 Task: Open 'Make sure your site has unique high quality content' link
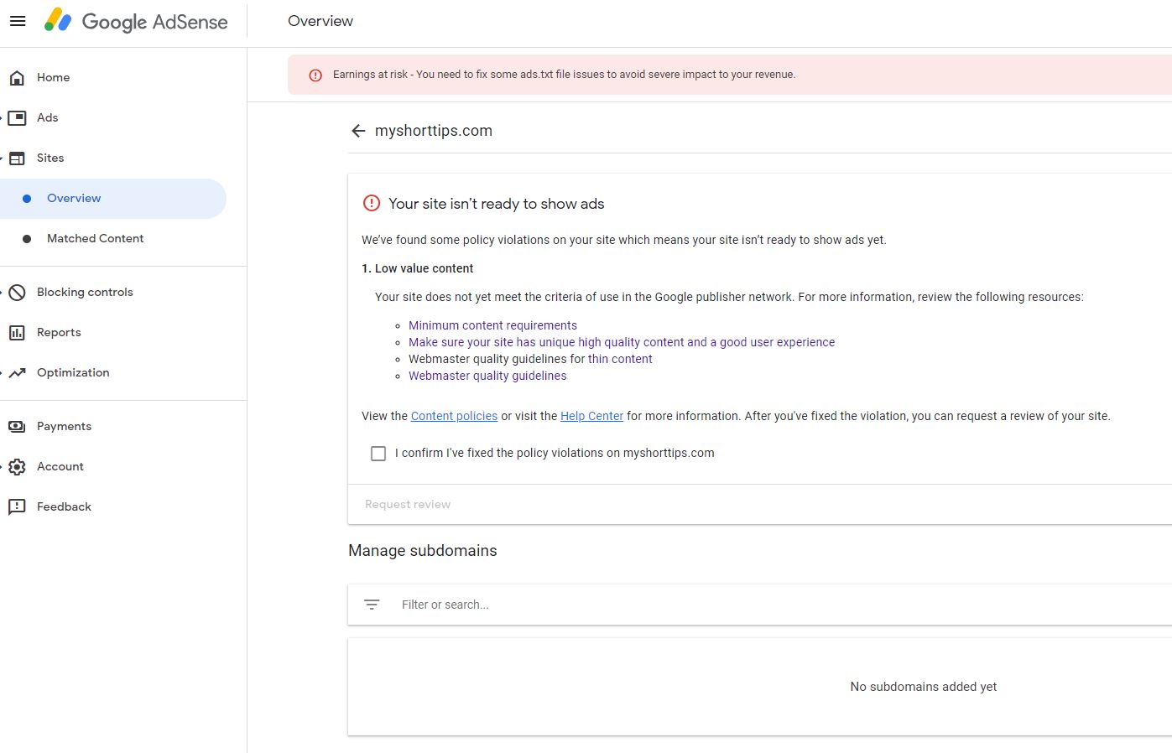coord(622,342)
